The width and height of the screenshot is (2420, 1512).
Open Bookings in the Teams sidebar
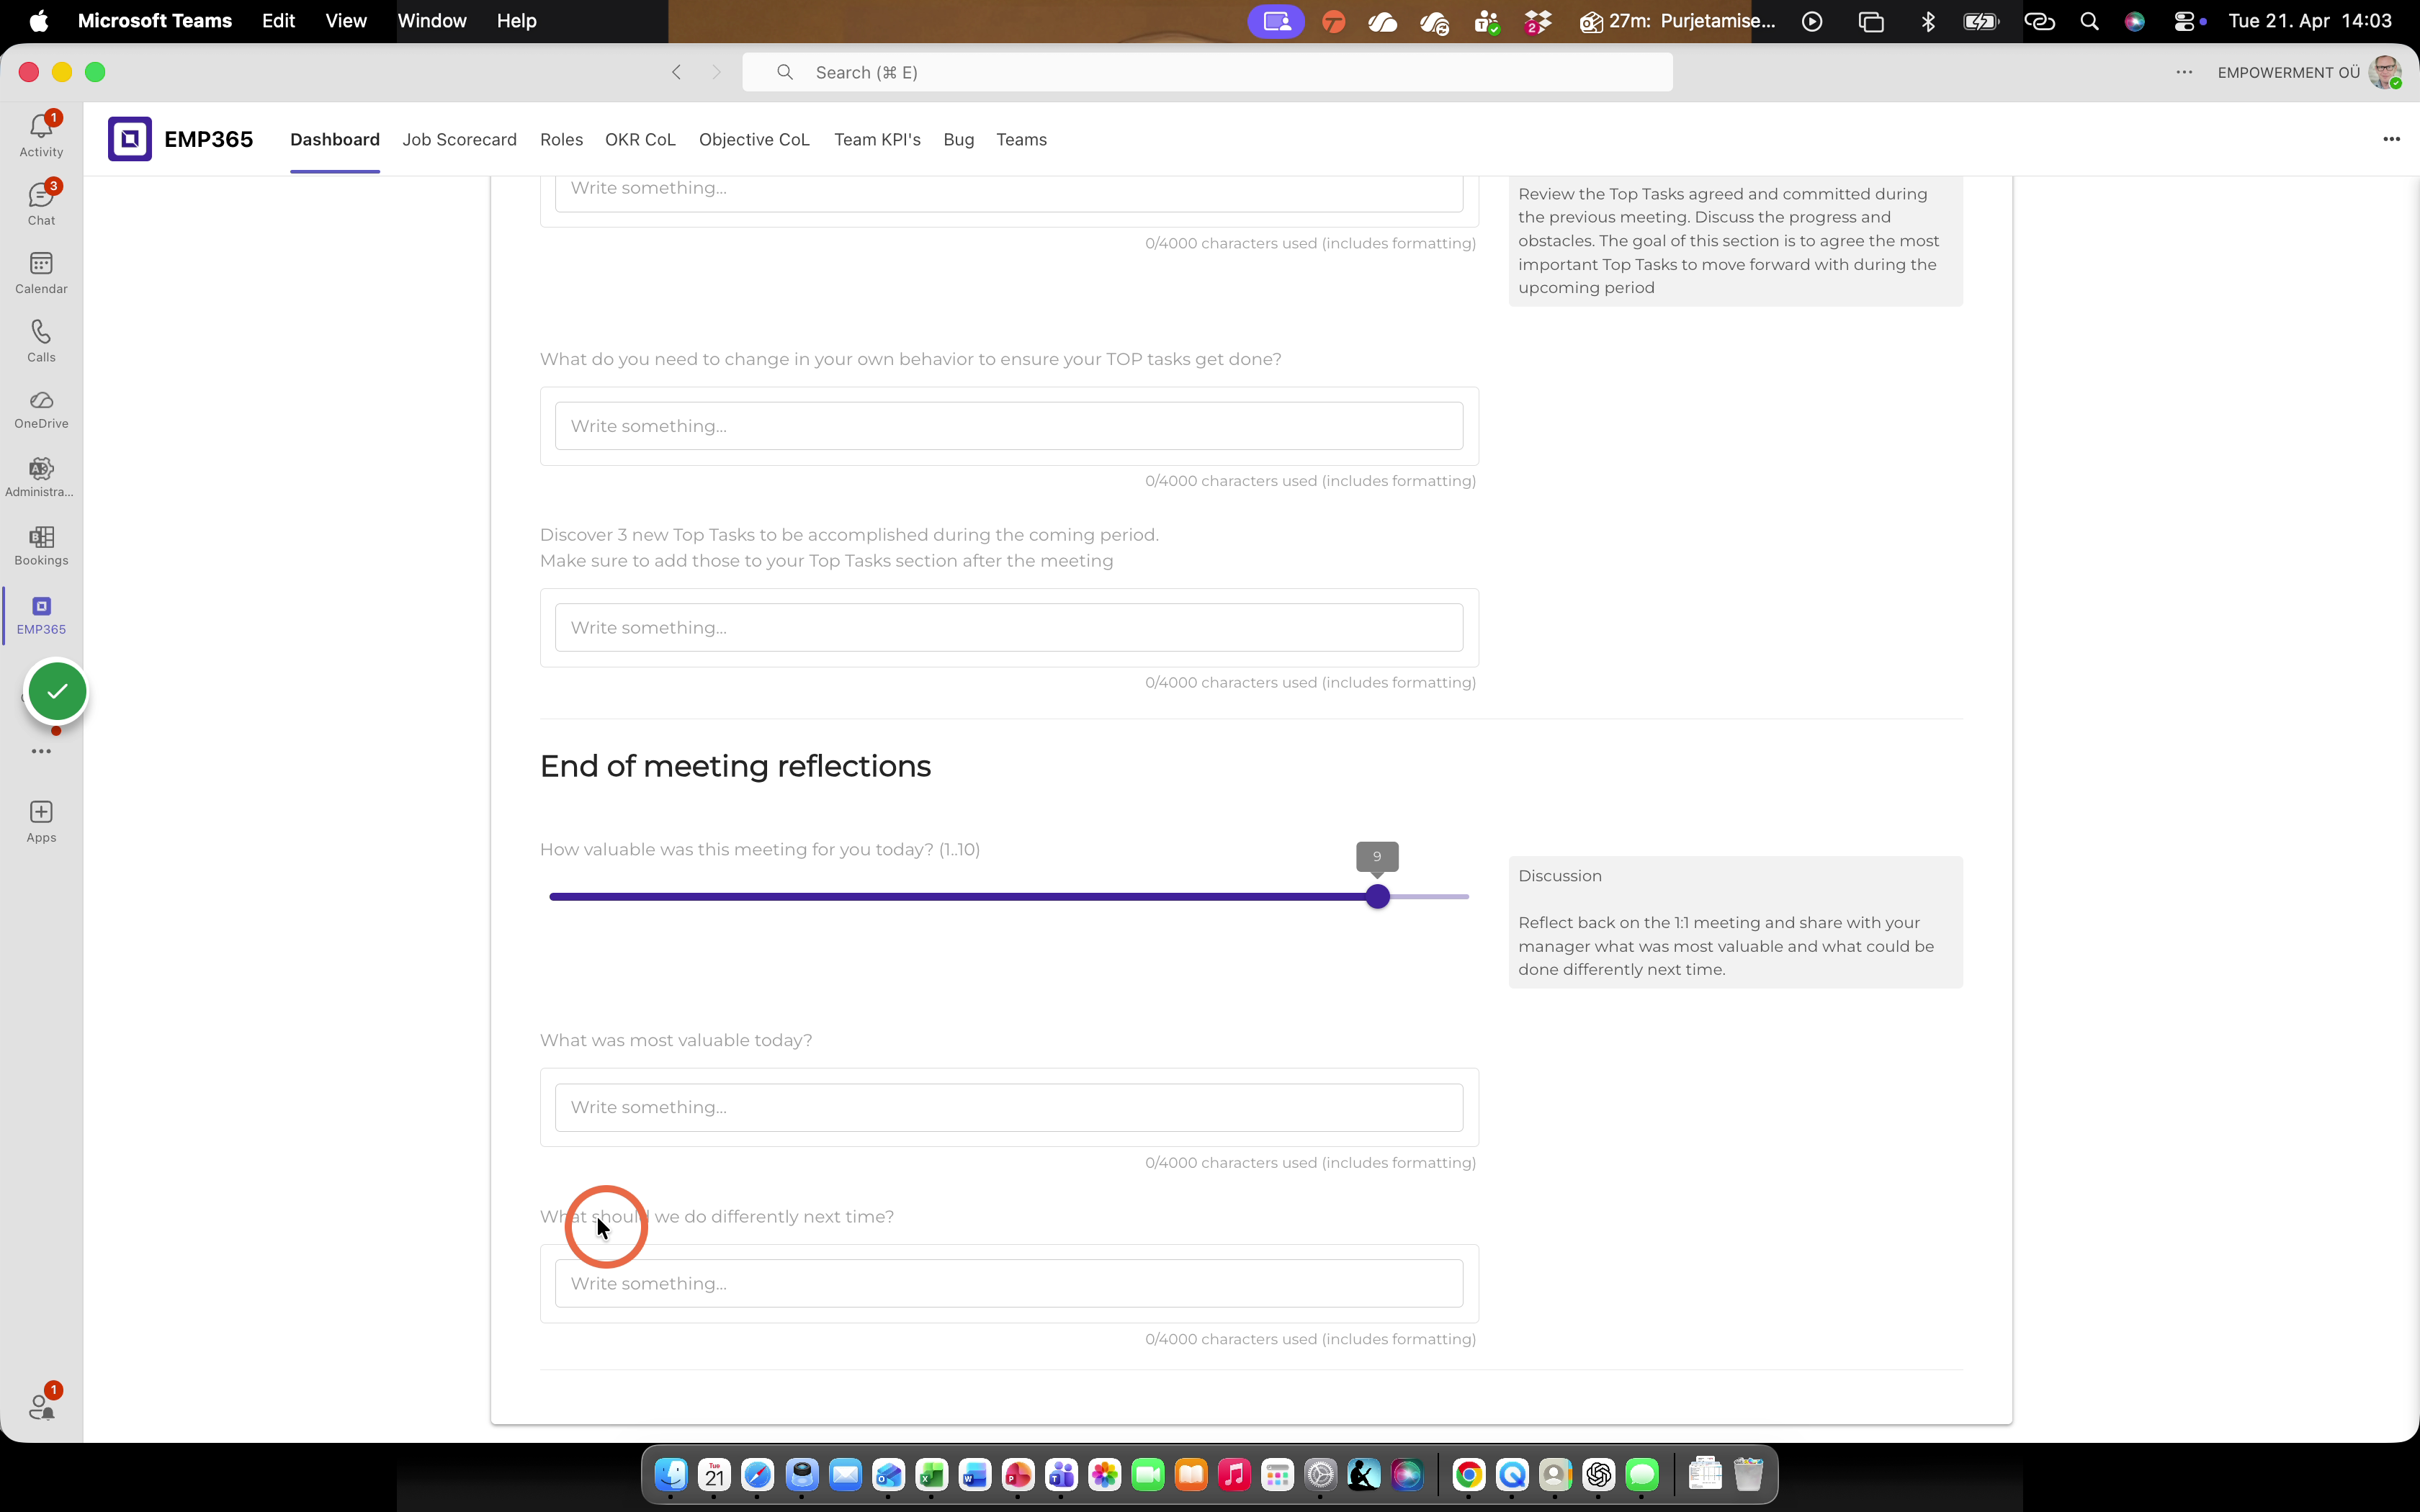(41, 546)
